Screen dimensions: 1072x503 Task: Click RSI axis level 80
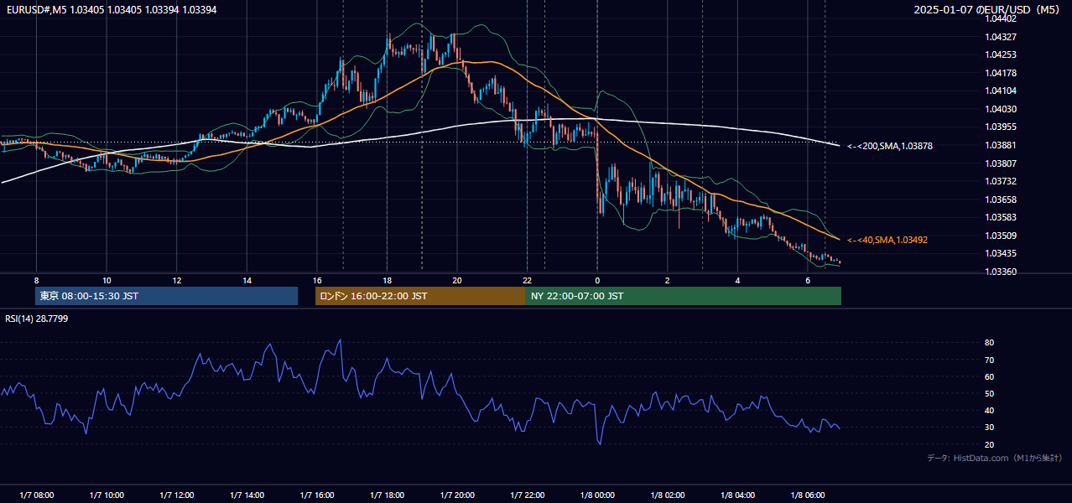(990, 343)
